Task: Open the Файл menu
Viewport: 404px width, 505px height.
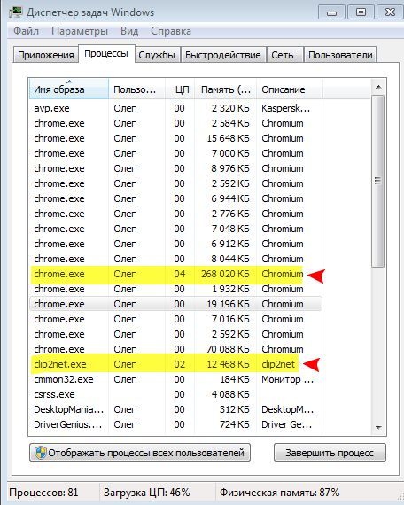Action: click(26, 31)
